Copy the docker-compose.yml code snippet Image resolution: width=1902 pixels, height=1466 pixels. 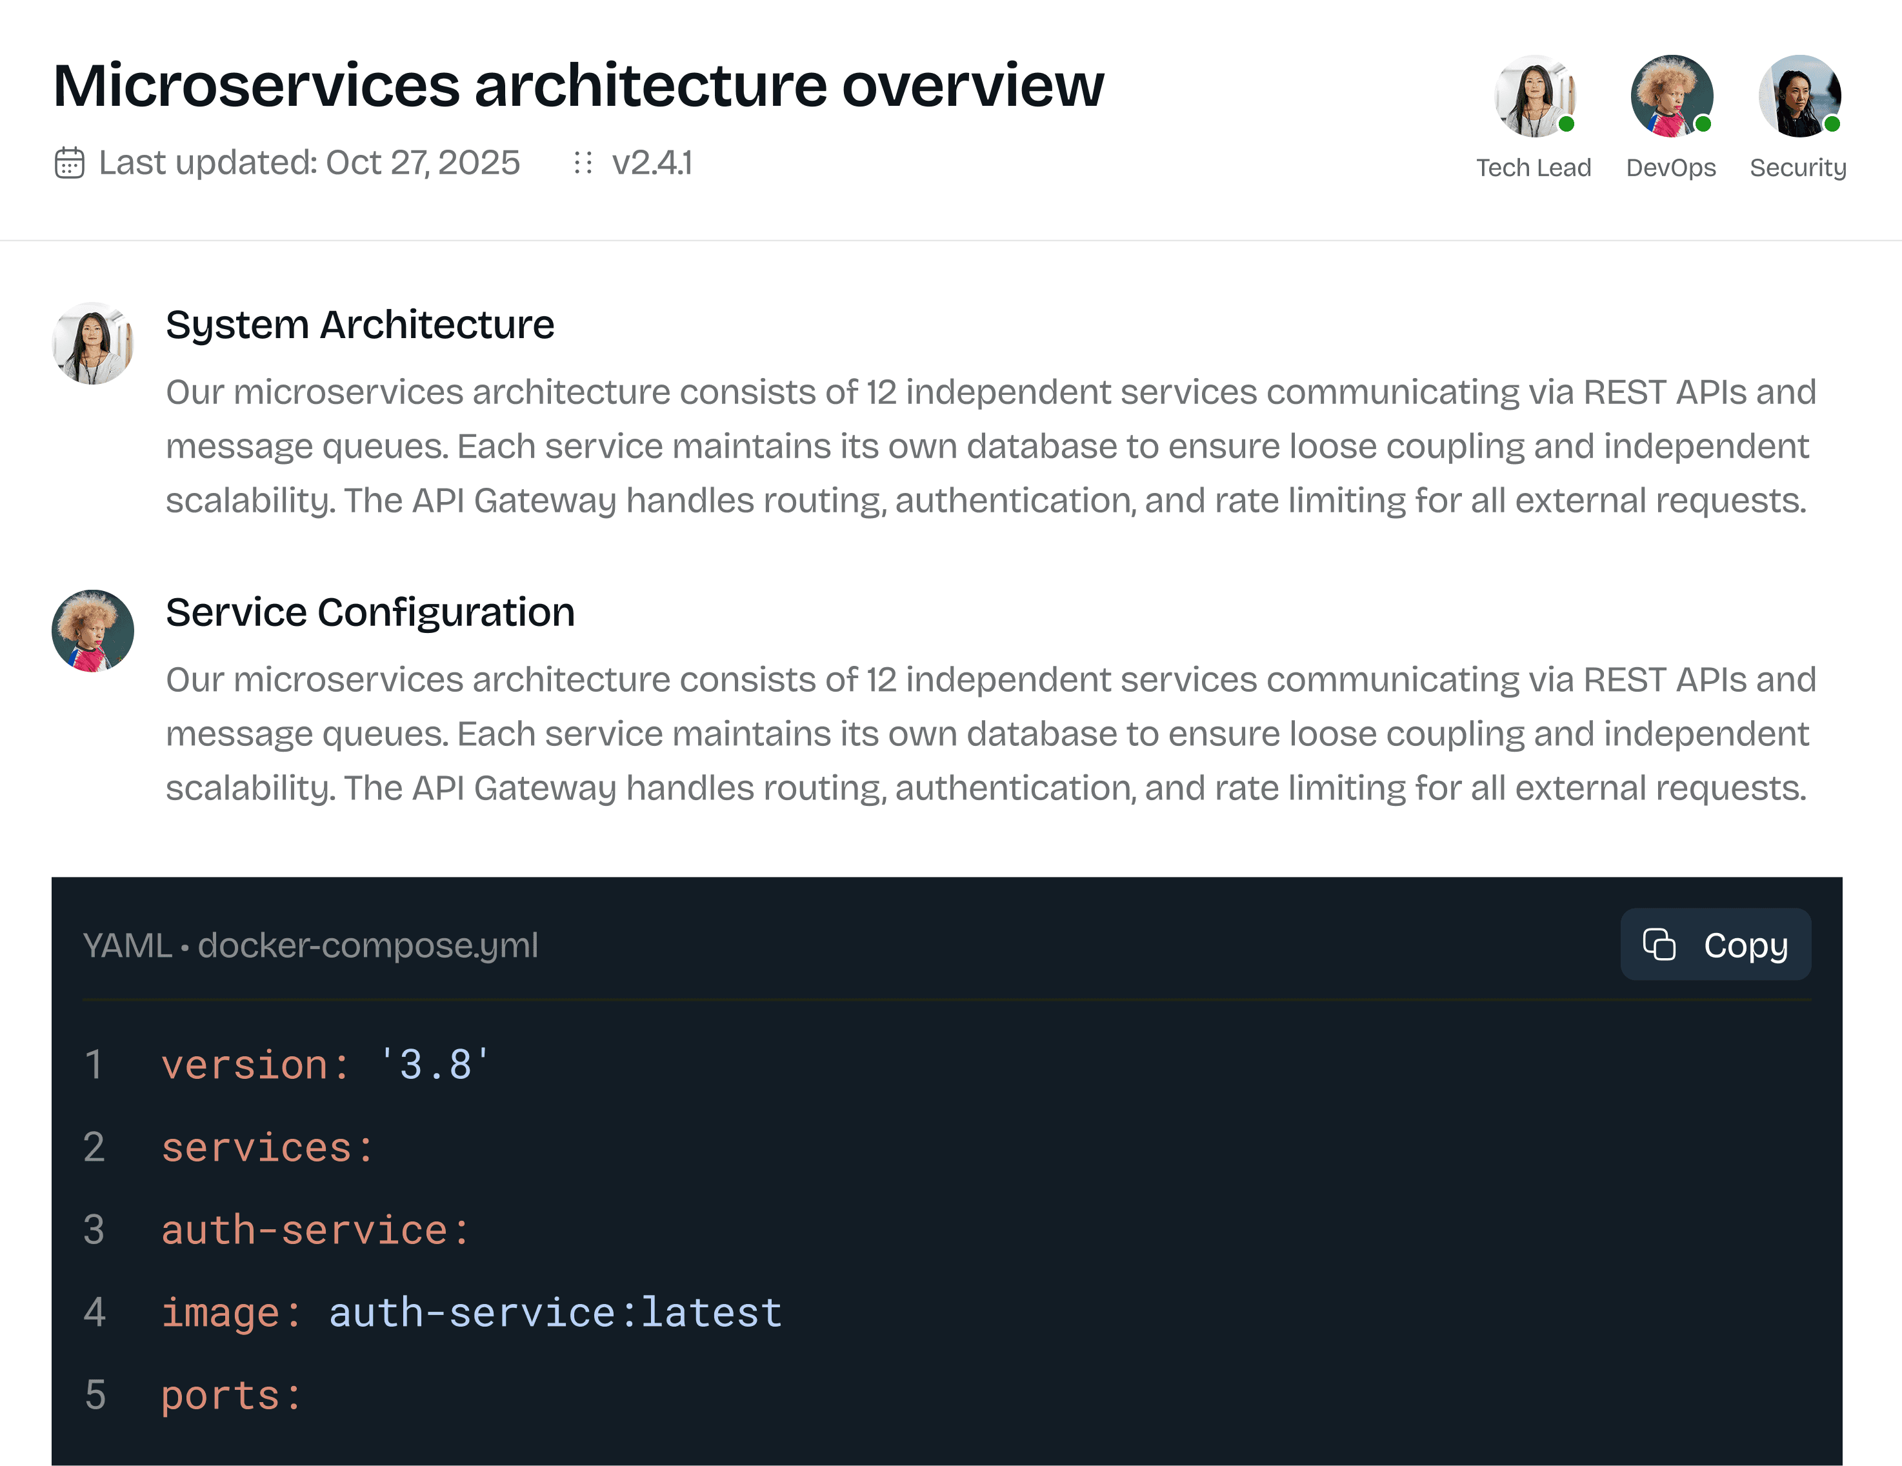pos(1715,943)
